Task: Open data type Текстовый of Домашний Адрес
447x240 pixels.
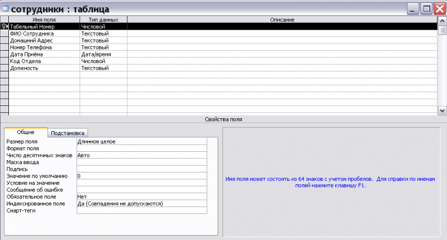Action: (103, 40)
